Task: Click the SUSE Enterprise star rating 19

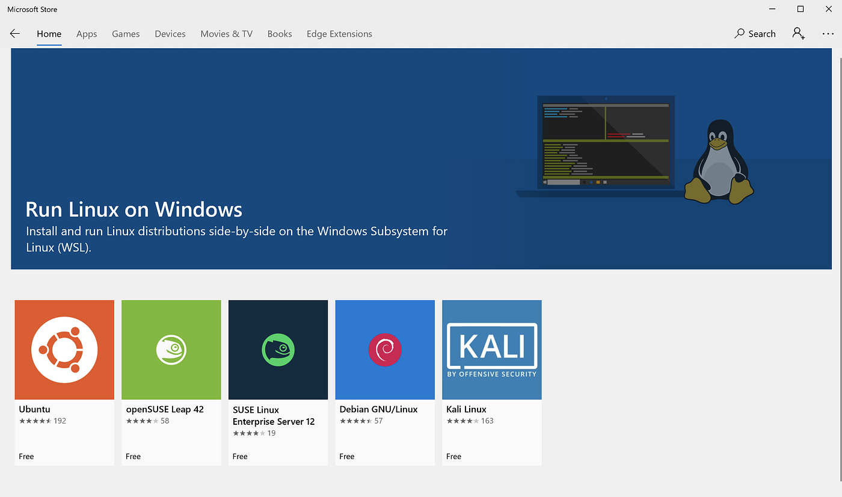Action: click(x=254, y=433)
